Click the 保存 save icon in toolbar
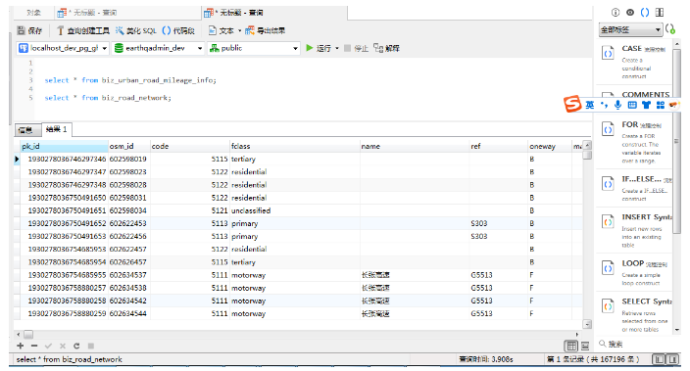690x371 pixels. click(22, 30)
